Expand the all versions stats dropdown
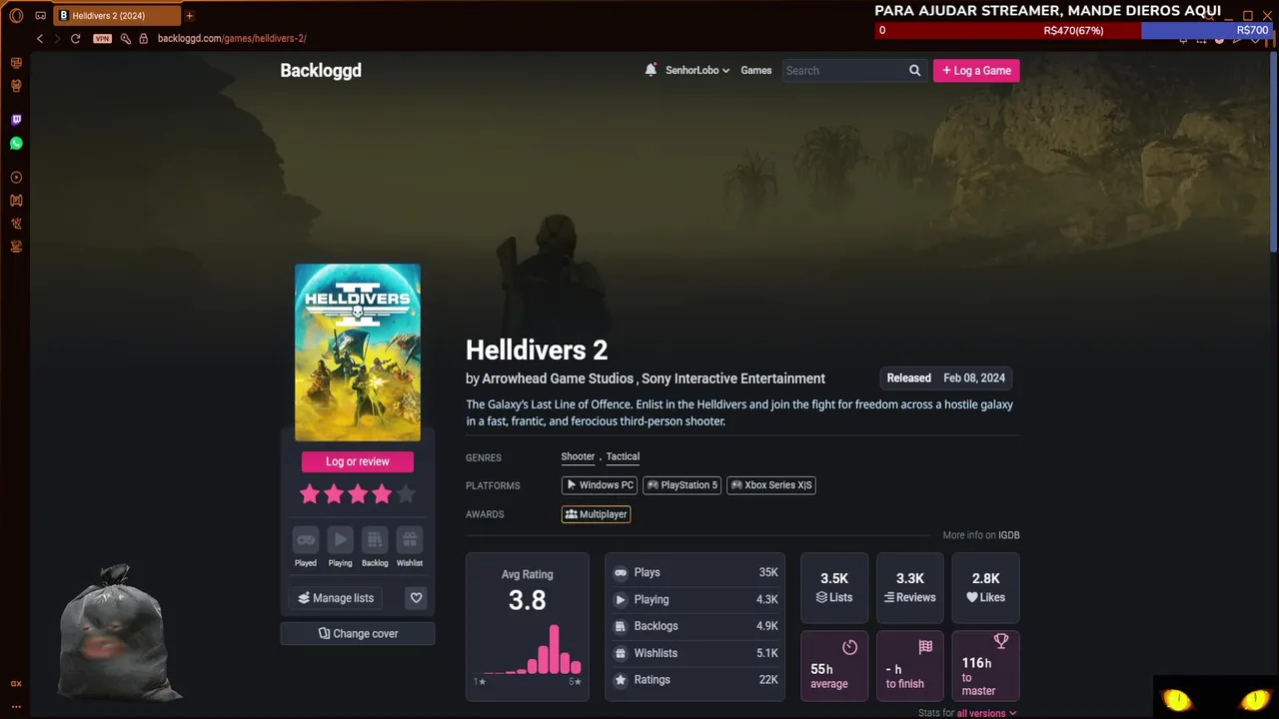Image resolution: width=1279 pixels, height=719 pixels. (x=986, y=713)
